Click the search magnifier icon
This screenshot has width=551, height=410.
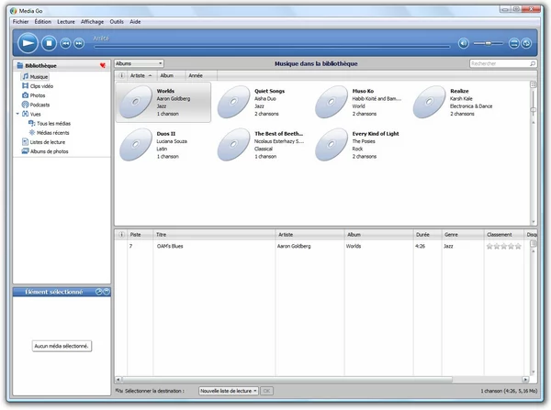[533, 63]
